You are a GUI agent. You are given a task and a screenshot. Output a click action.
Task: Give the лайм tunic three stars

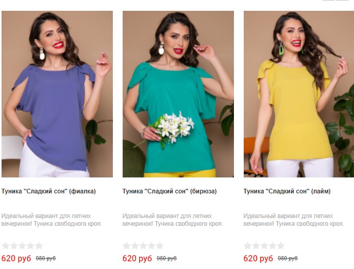(264, 245)
